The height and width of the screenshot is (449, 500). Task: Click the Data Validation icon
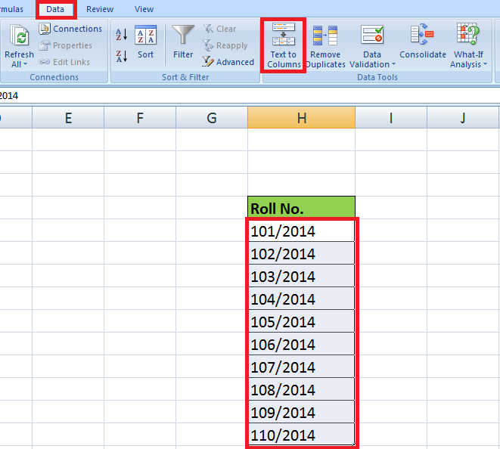[372, 35]
